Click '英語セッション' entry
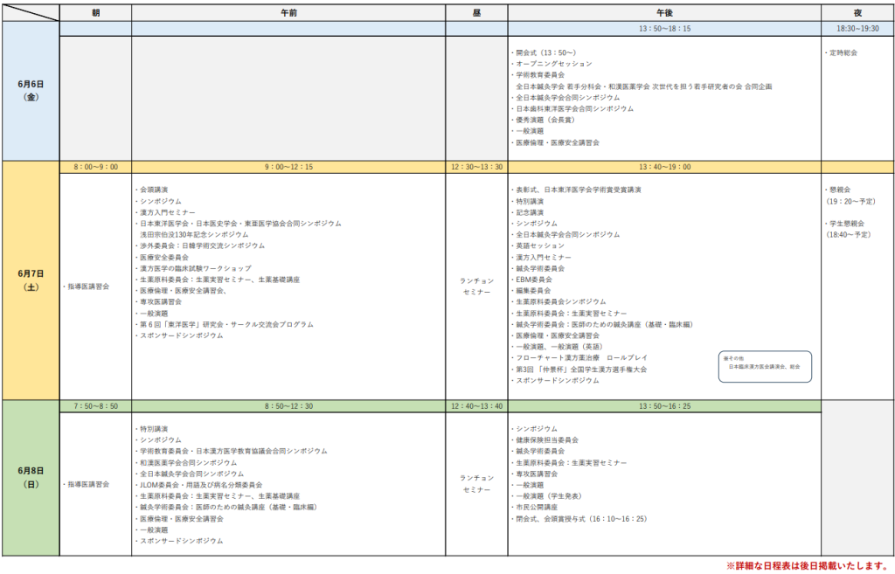This screenshot has width=895, height=574. tap(538, 246)
